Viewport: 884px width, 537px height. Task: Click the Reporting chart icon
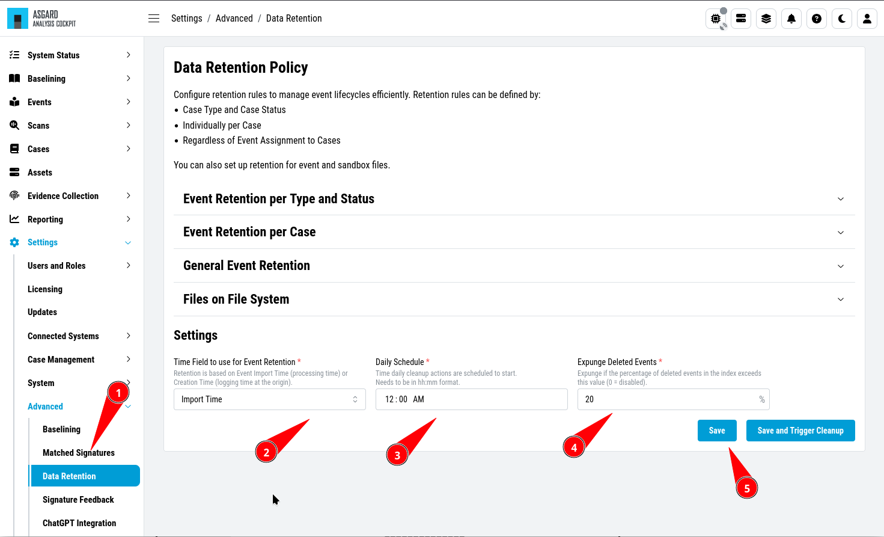14,219
